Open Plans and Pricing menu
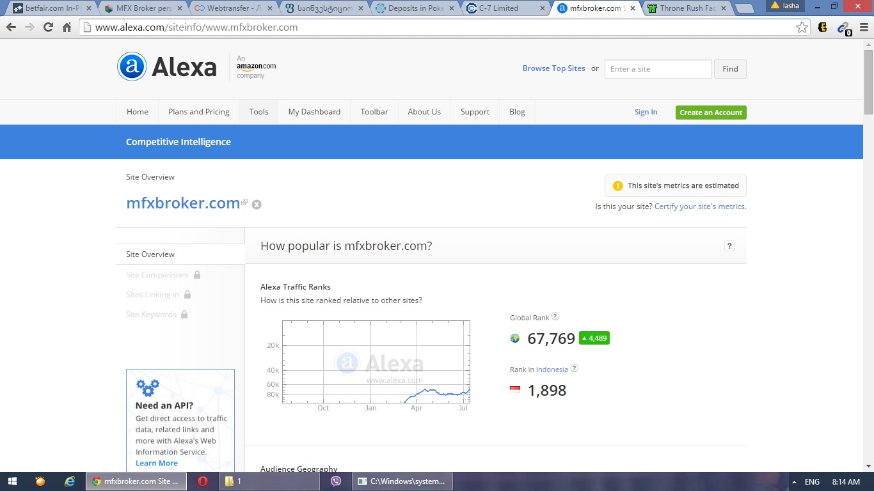874x491 pixels. tap(199, 112)
